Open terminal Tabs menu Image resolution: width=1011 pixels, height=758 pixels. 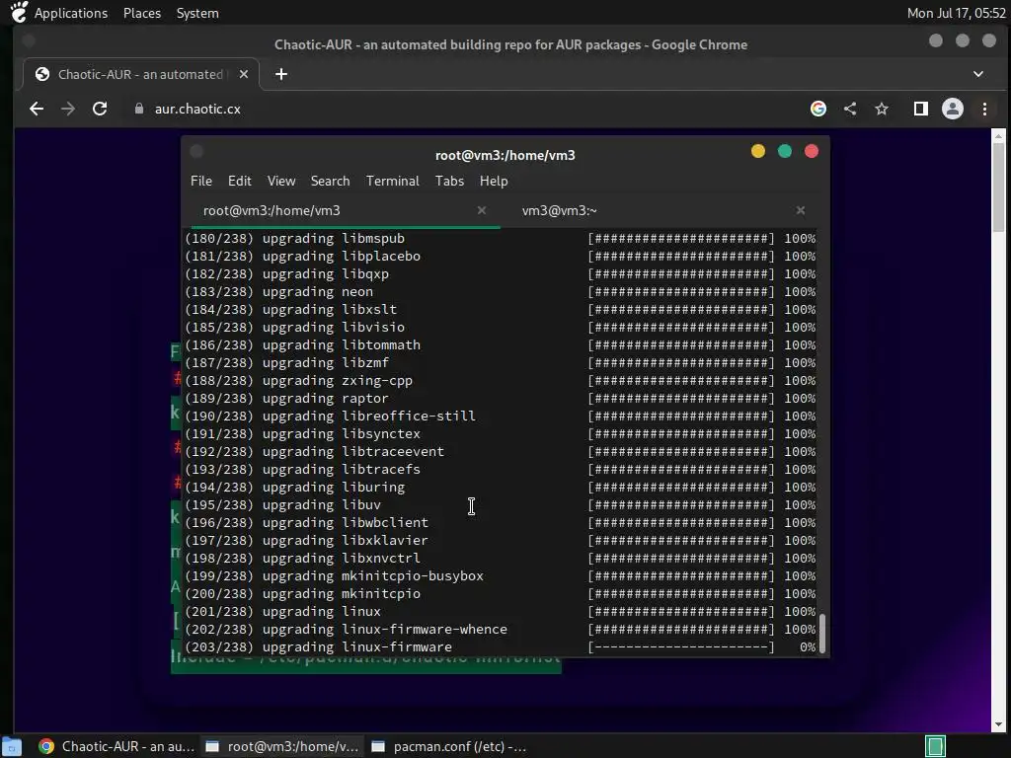click(449, 182)
